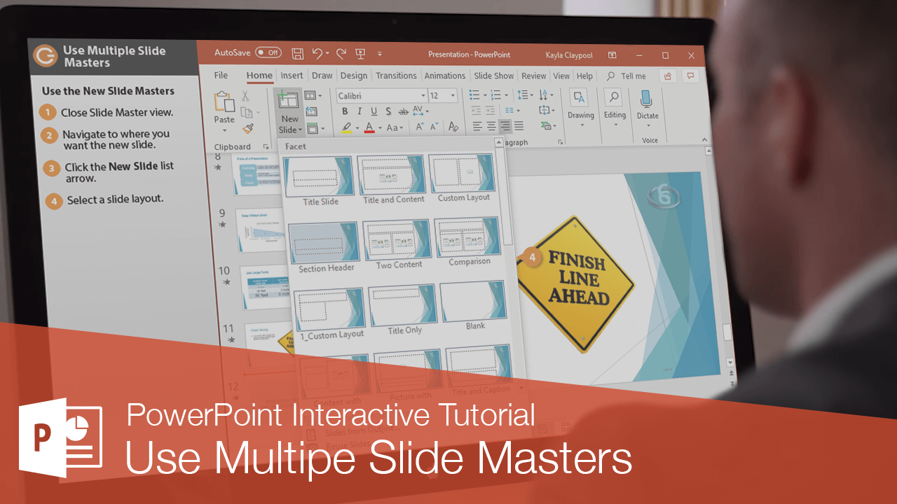The image size is (897, 504).
Task: Switch to the Design ribbon tab
Action: pos(354,76)
